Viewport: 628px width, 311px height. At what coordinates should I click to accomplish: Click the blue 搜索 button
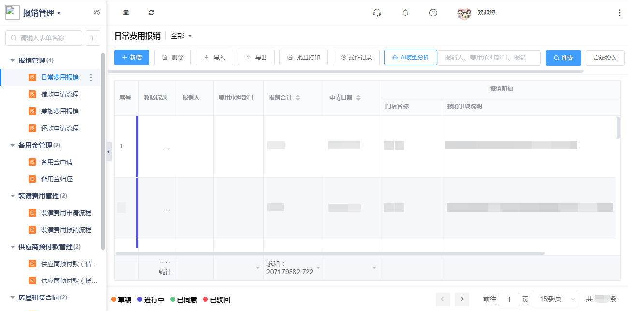563,58
